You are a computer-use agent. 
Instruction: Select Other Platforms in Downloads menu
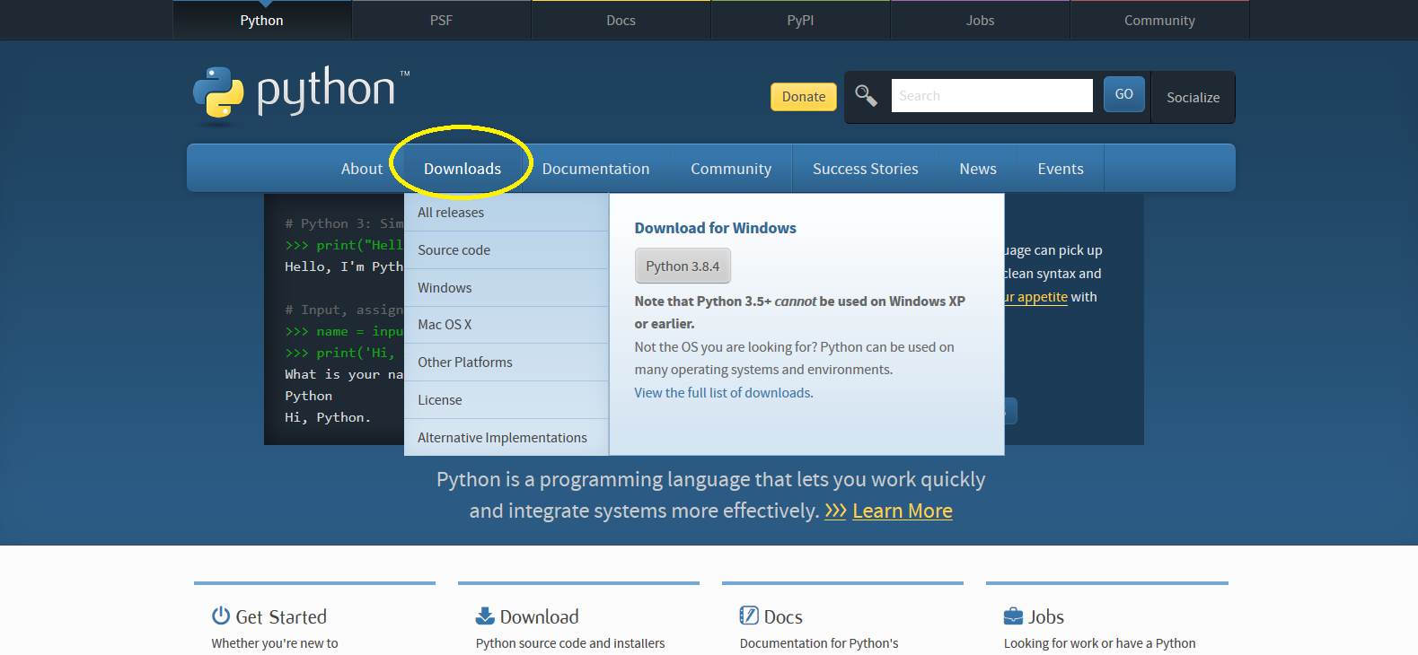[506, 362]
